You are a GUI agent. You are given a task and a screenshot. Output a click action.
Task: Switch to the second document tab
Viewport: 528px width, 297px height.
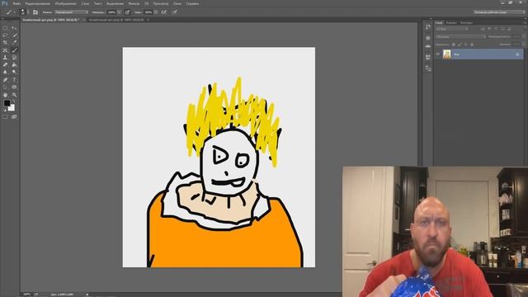click(x=116, y=20)
